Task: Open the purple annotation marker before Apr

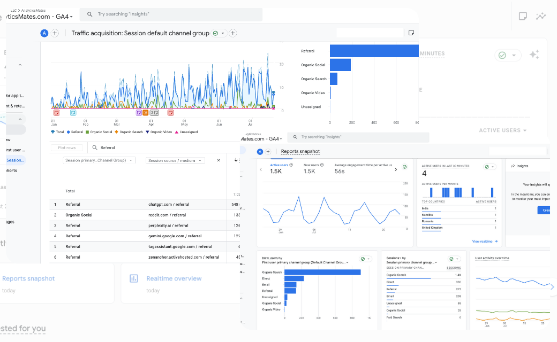Action: pyautogui.click(x=139, y=113)
